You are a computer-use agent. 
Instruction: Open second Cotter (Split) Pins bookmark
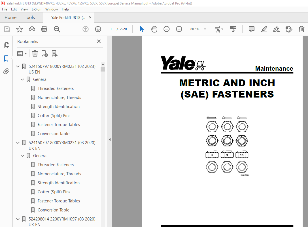pyautogui.click(x=54, y=192)
